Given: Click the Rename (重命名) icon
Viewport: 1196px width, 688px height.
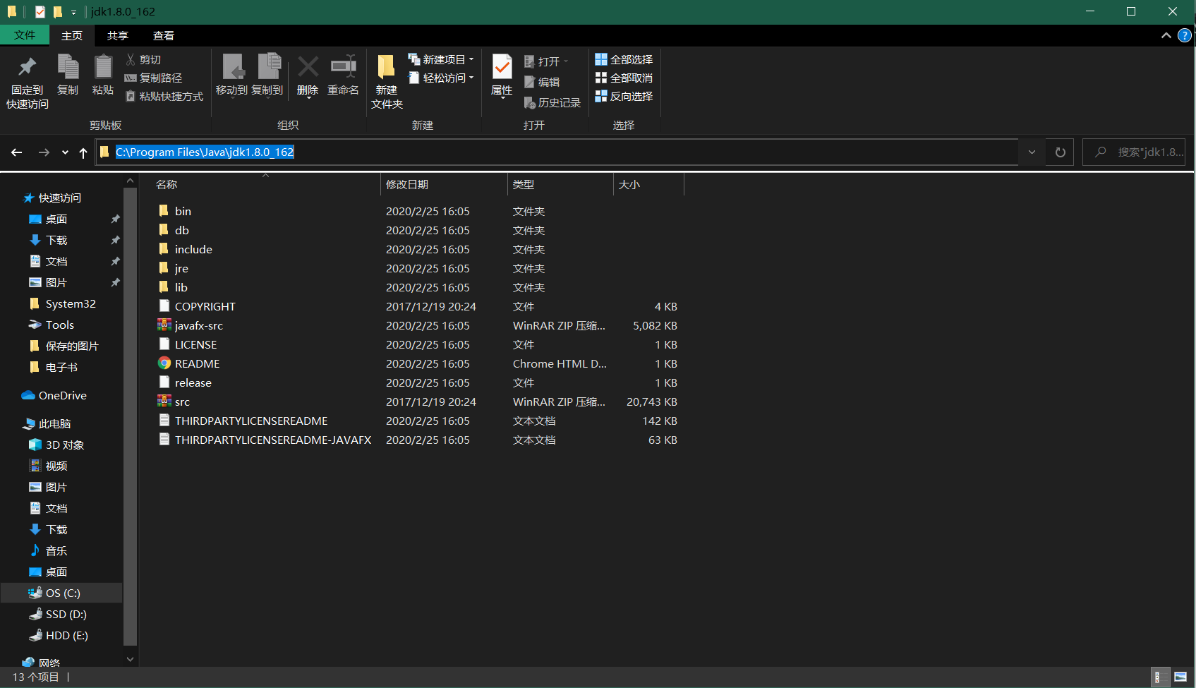Looking at the screenshot, I should coord(343,67).
